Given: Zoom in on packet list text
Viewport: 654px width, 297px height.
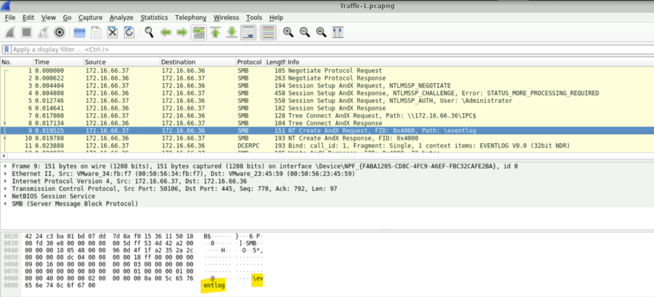Looking at the screenshot, I should click(x=288, y=33).
